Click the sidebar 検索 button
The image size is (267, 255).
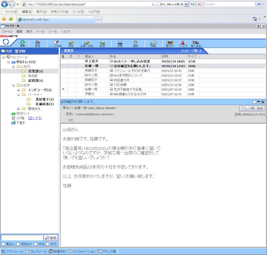tap(51, 238)
